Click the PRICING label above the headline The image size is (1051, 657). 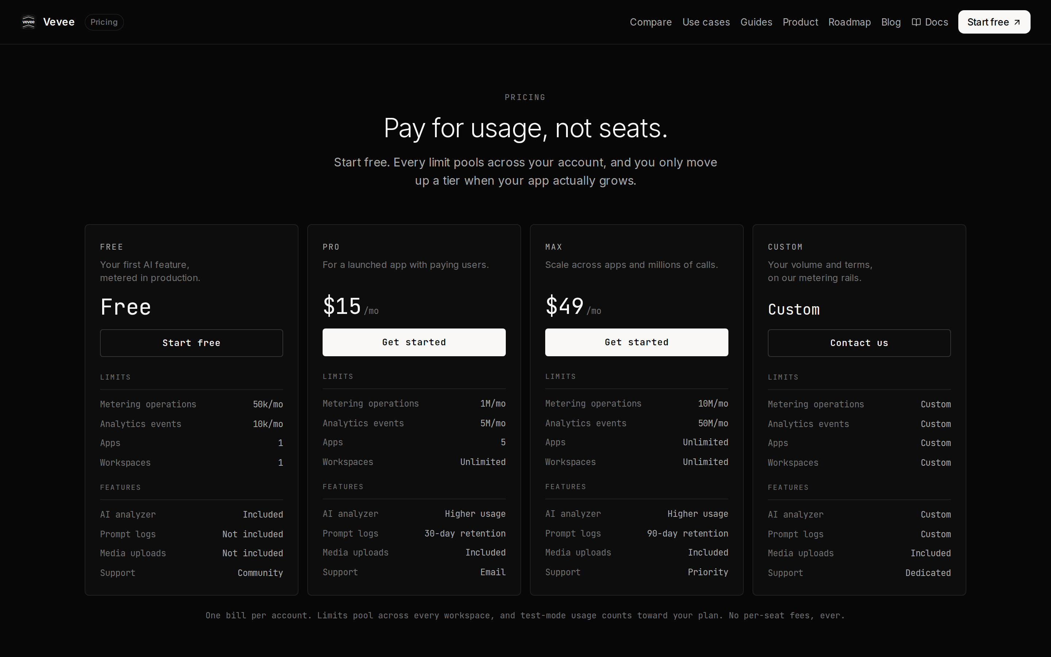(x=525, y=97)
